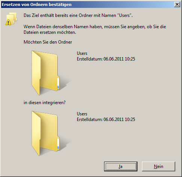The height and width of the screenshot is (177, 182).
Task: Click the 'Dateien ersetzen möchten.' text line
Action: (50, 32)
